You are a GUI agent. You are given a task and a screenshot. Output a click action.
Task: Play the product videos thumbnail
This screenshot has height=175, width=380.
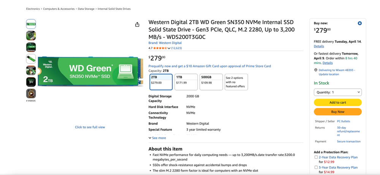click(31, 93)
